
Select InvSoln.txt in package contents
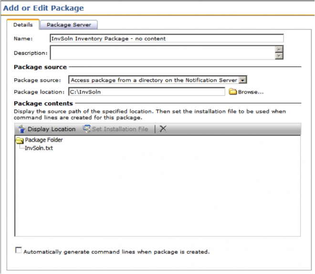[x=38, y=148]
